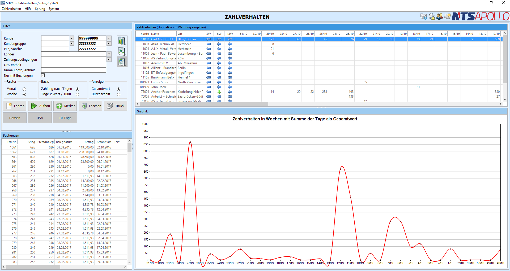The height and width of the screenshot is (271, 510).
Task: Click the Merken button
Action: [x=65, y=106]
